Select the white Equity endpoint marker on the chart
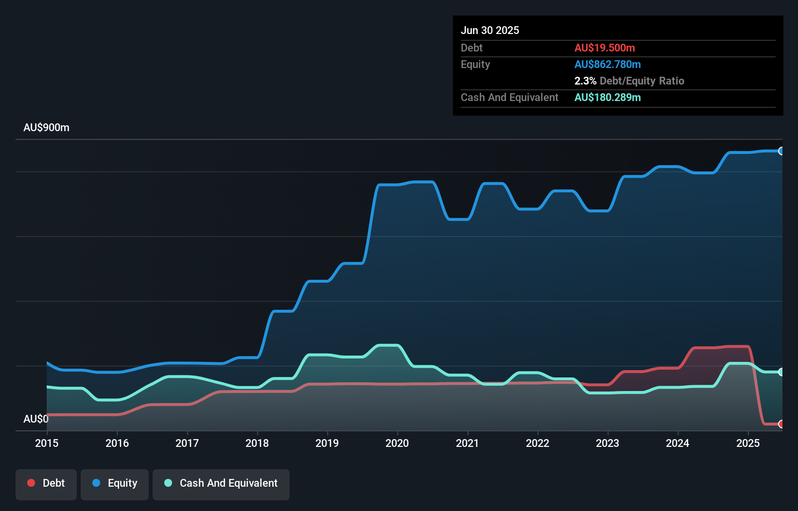 (781, 151)
